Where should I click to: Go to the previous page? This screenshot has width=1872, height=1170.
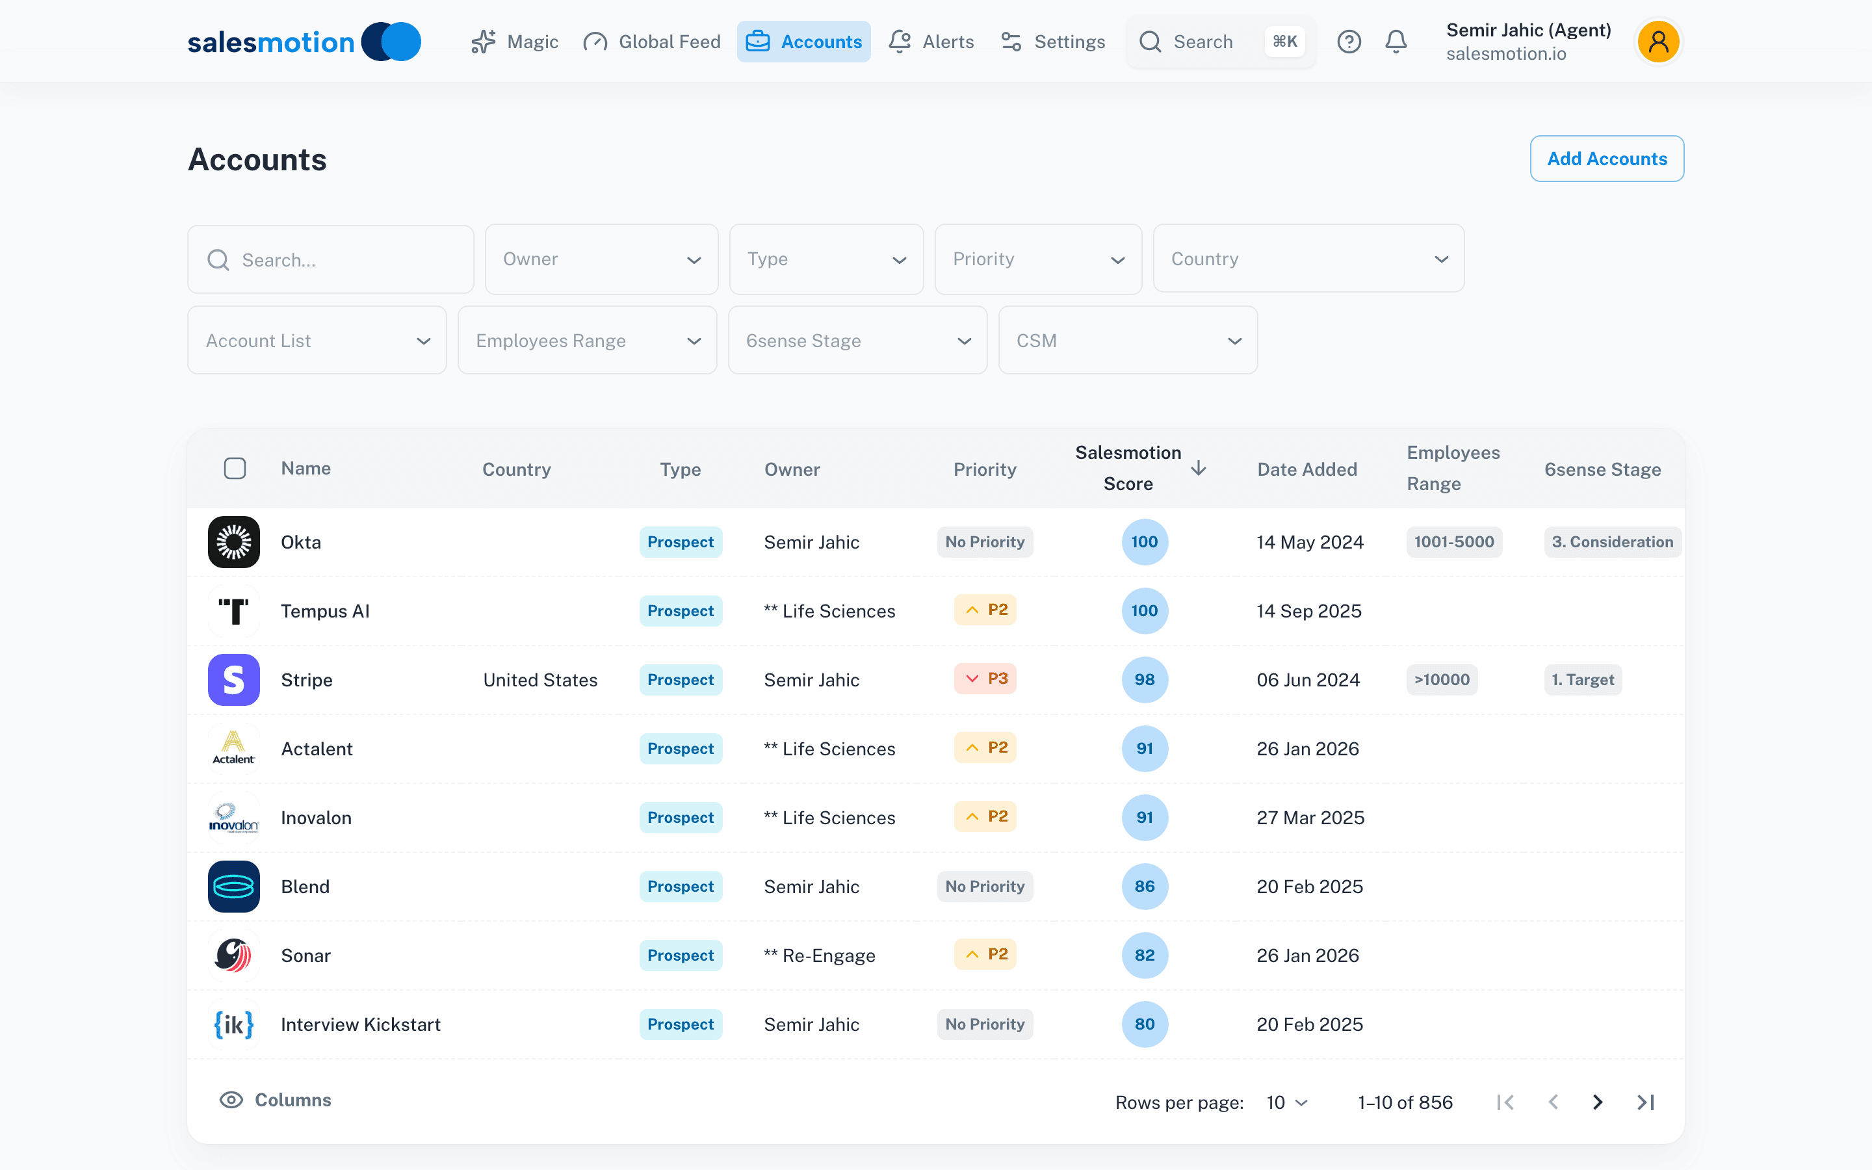pos(1552,1102)
